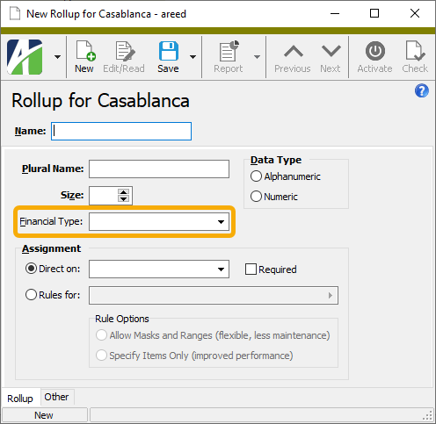Click the Check document icon
Viewport: 436px width, 424px height.
click(415, 51)
